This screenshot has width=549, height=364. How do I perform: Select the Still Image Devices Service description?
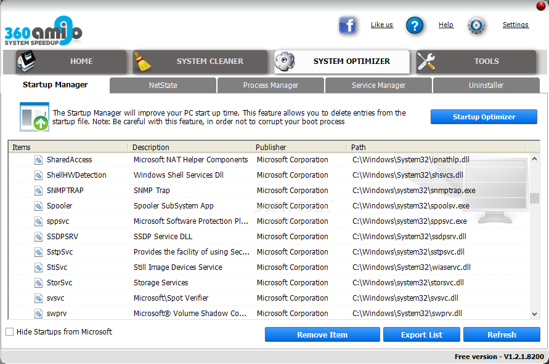[178, 267]
